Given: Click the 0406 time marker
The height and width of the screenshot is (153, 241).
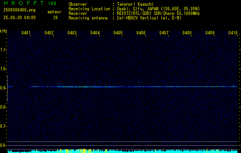Looking at the screenshot, I should [141, 33].
